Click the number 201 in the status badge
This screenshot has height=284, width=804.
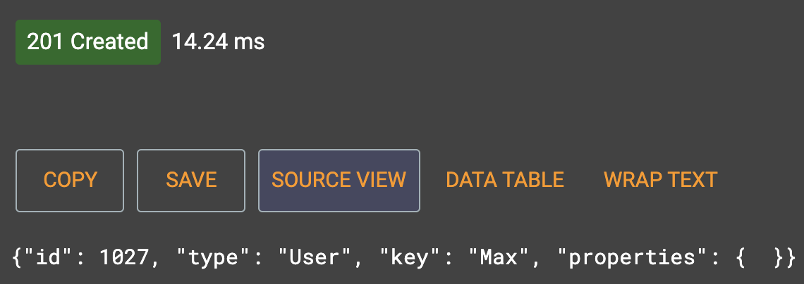[x=45, y=42]
